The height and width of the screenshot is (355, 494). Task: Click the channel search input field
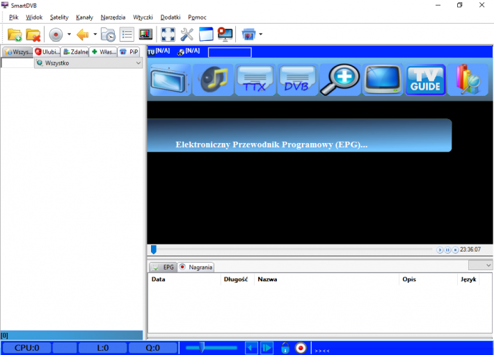pos(17,63)
